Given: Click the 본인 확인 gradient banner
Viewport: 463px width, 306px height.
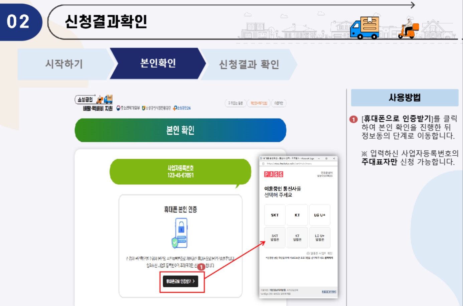Looking at the screenshot, I should click(180, 130).
